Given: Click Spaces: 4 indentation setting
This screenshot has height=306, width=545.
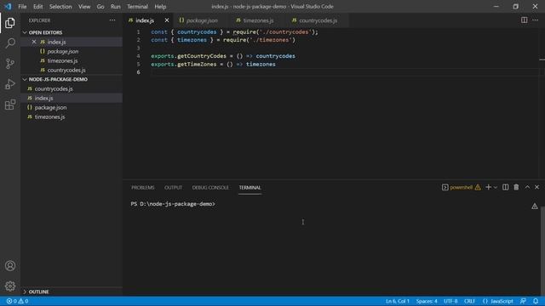Looking at the screenshot, I should [427, 301].
